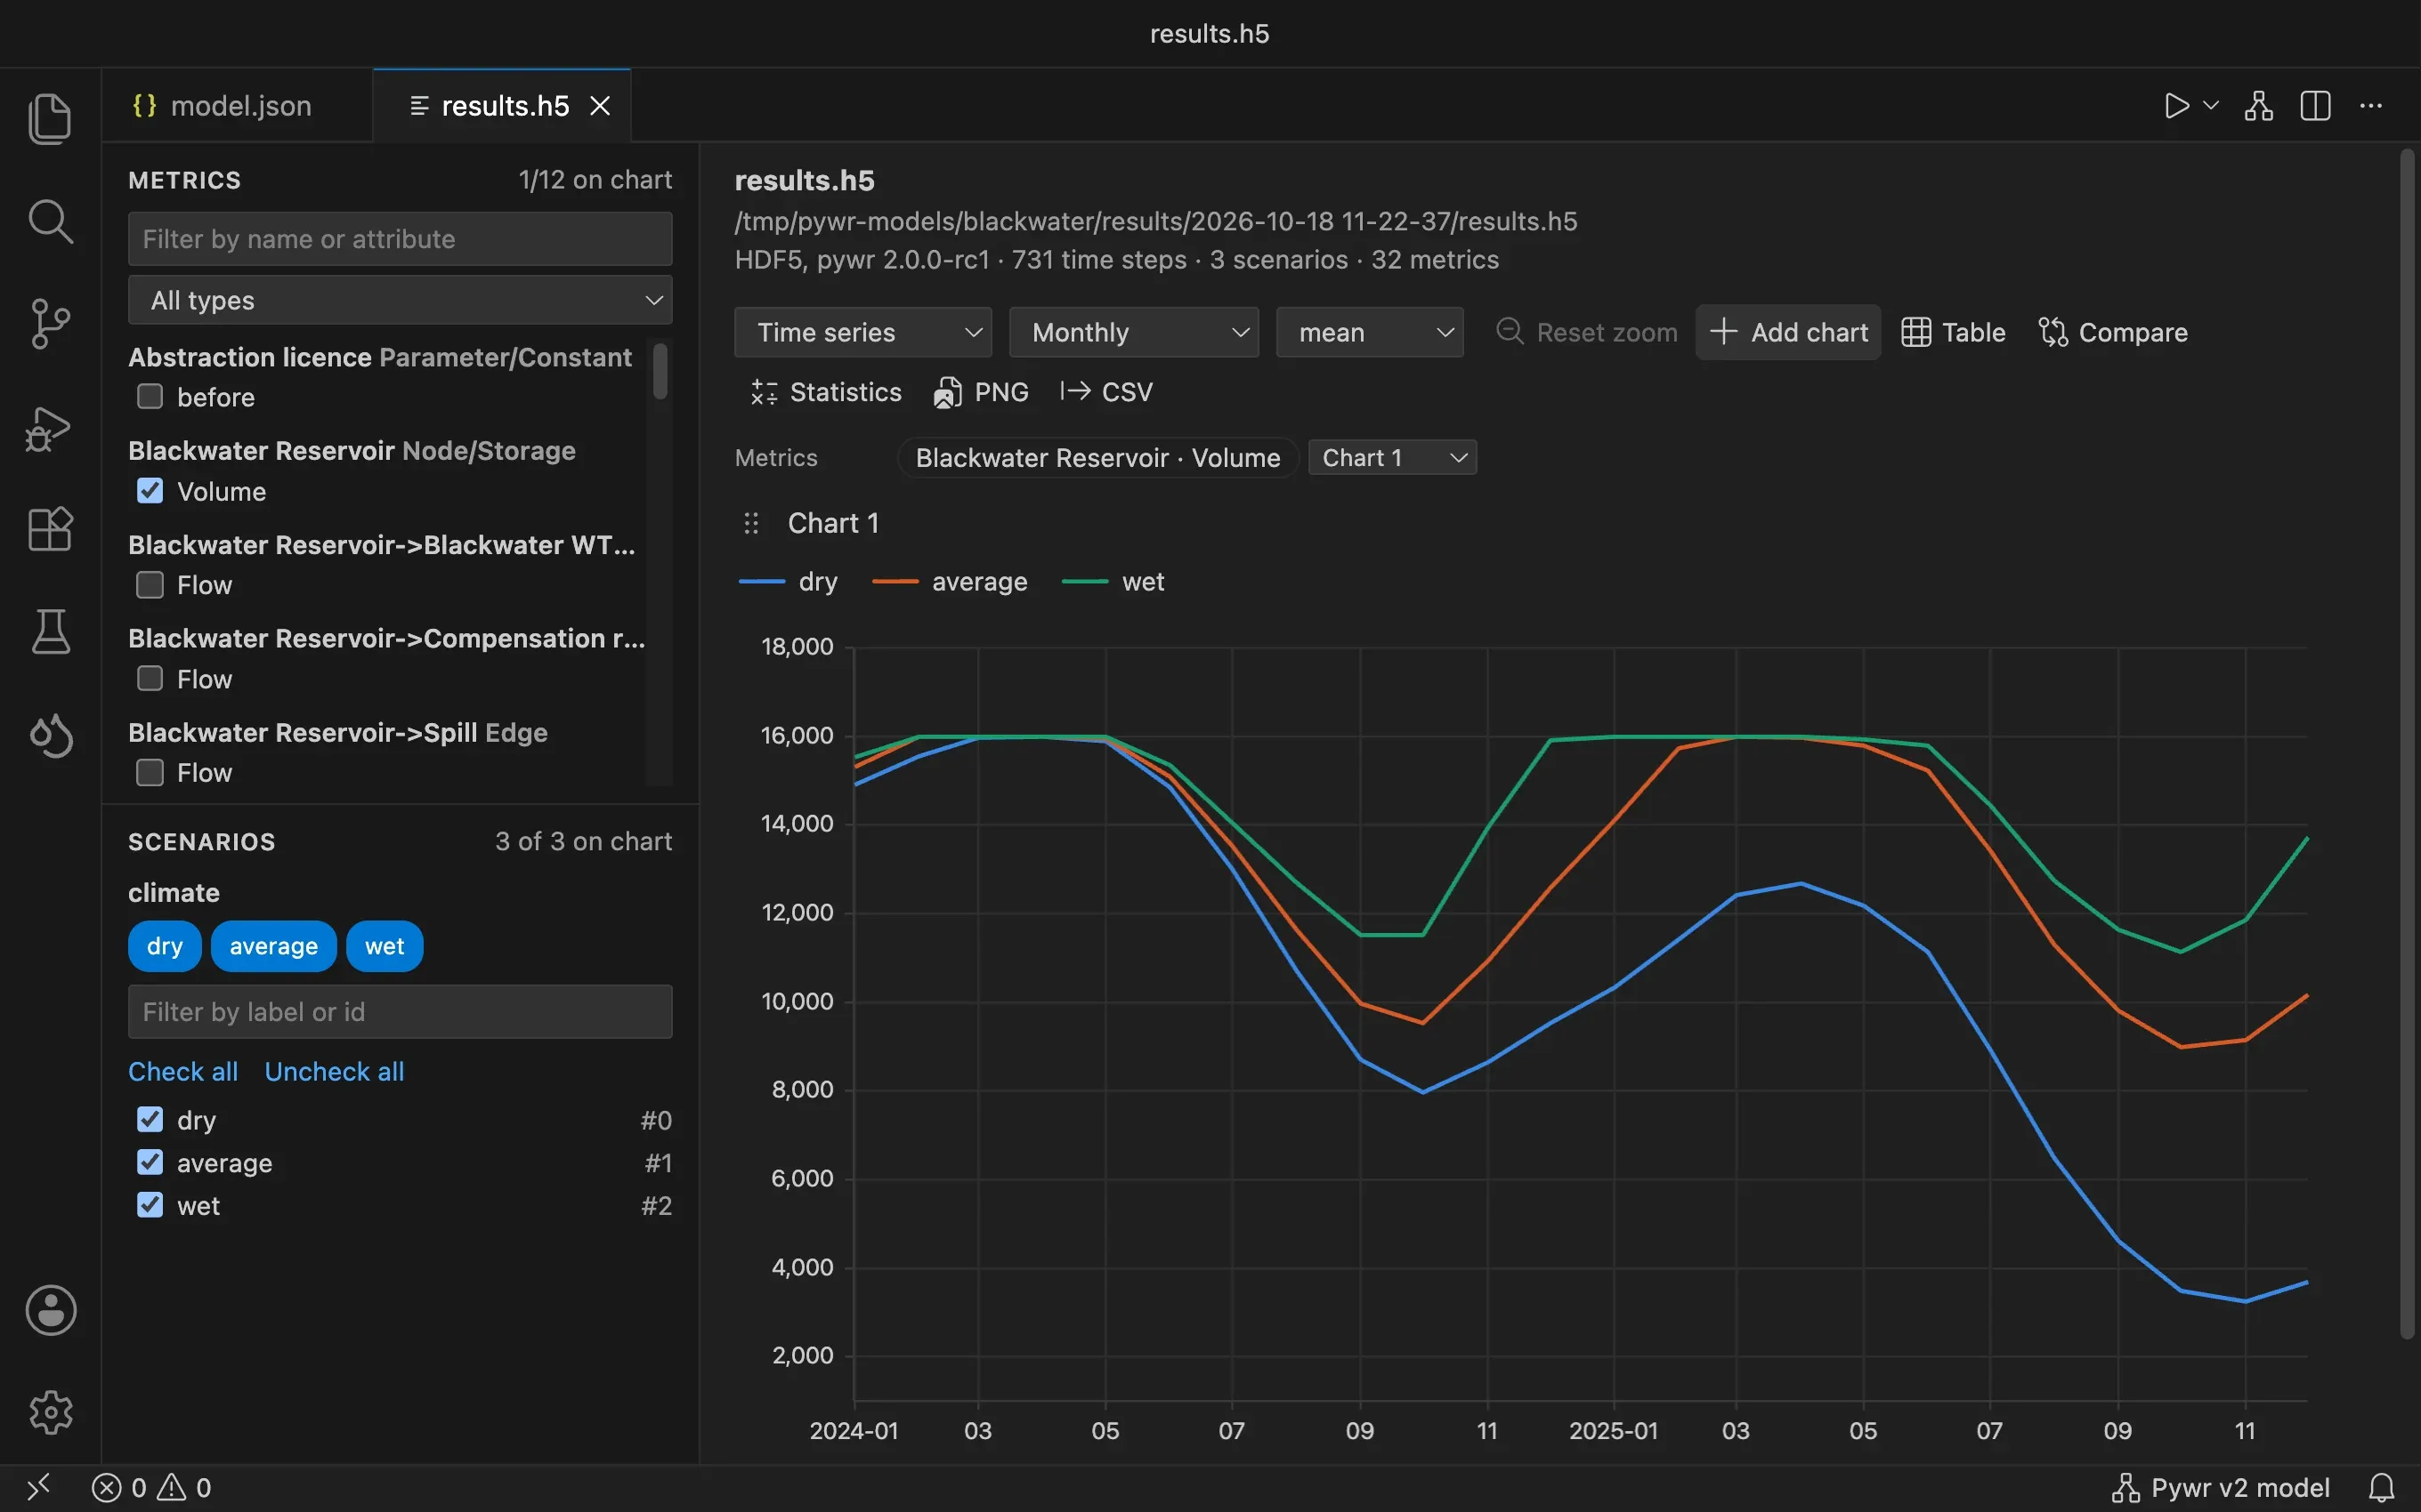The width and height of the screenshot is (2421, 1512).
Task: Focus the Filter by name or attribute field
Action: tap(401, 239)
